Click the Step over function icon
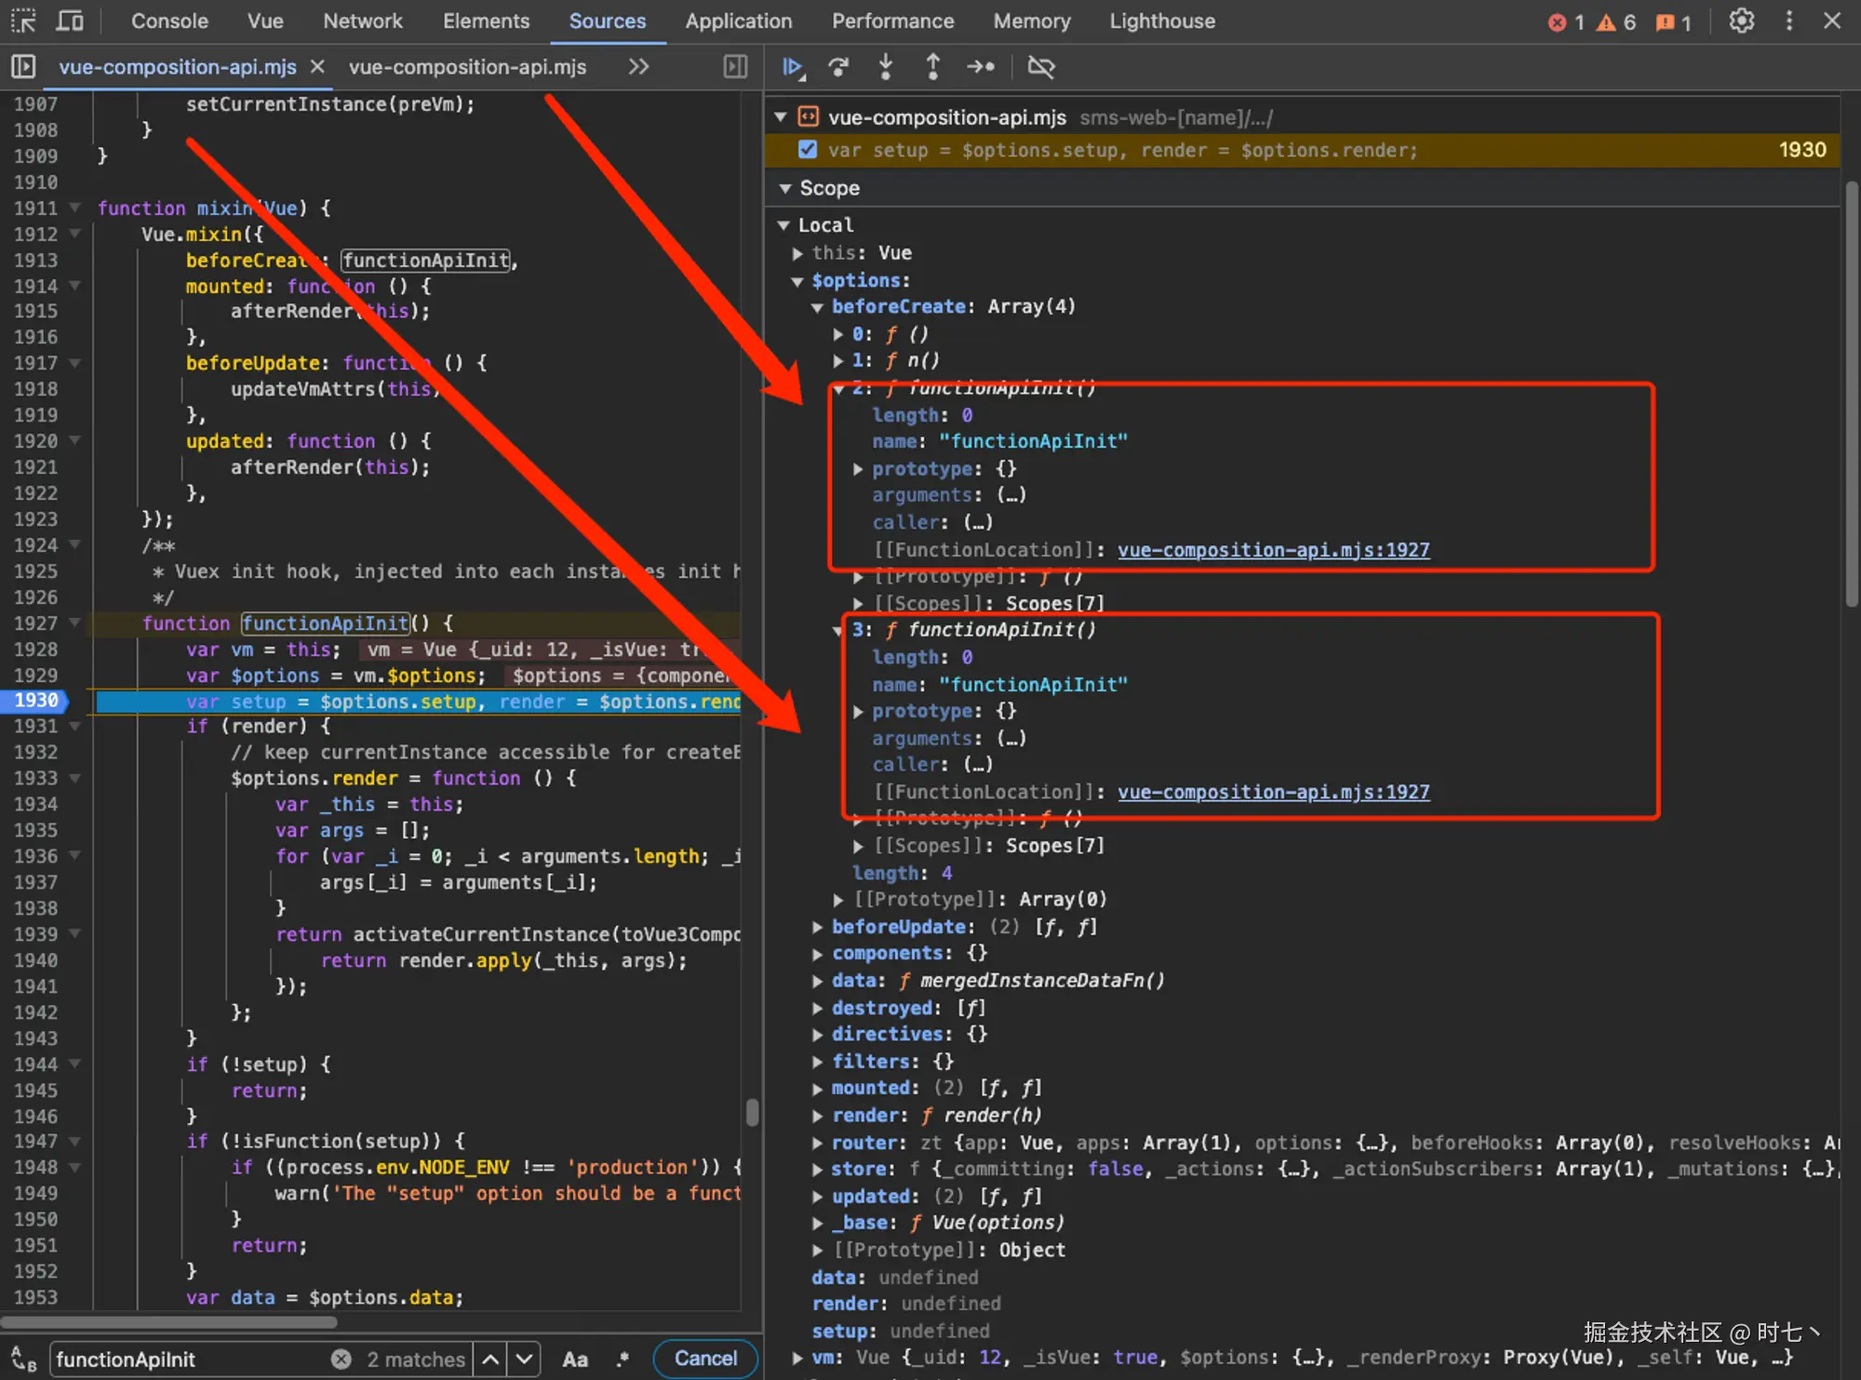This screenshot has width=1861, height=1380. (838, 67)
